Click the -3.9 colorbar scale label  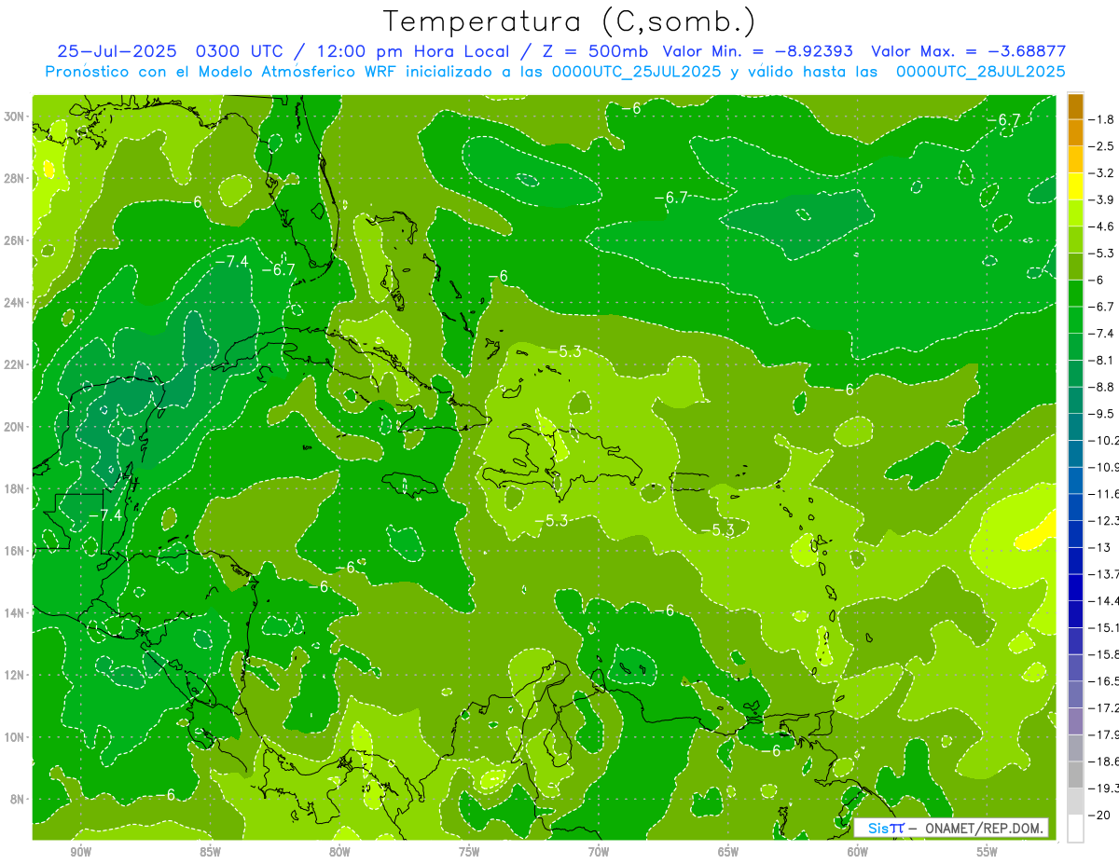[1101, 199]
